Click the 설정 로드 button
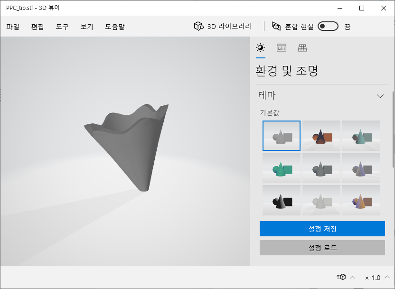 pos(322,248)
